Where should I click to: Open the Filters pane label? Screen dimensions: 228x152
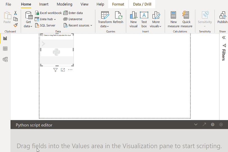224,55
